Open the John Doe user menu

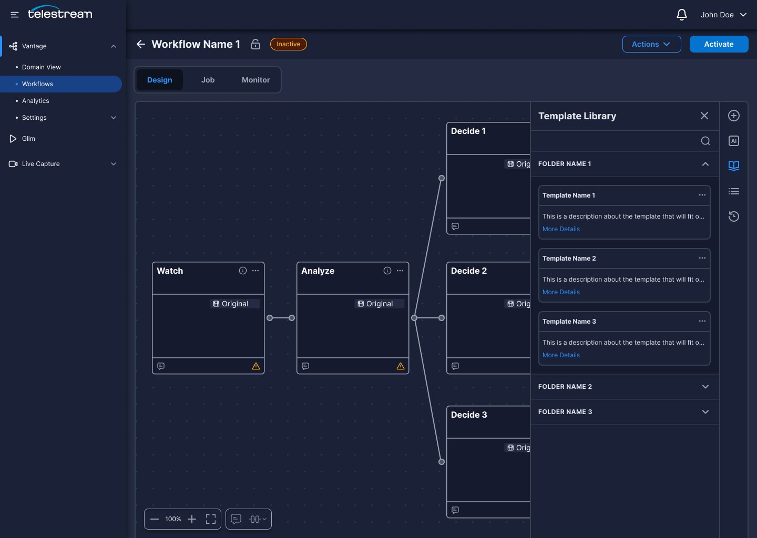[x=723, y=15]
